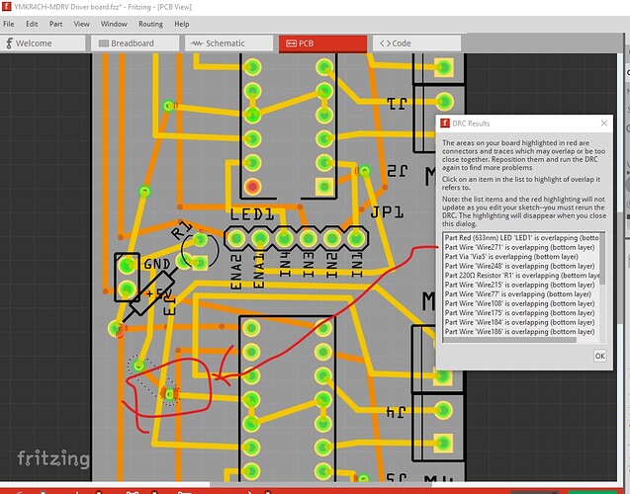Image resolution: width=630 pixels, height=494 pixels.
Task: Click the GND pad of the power connector
Action: (x=127, y=265)
